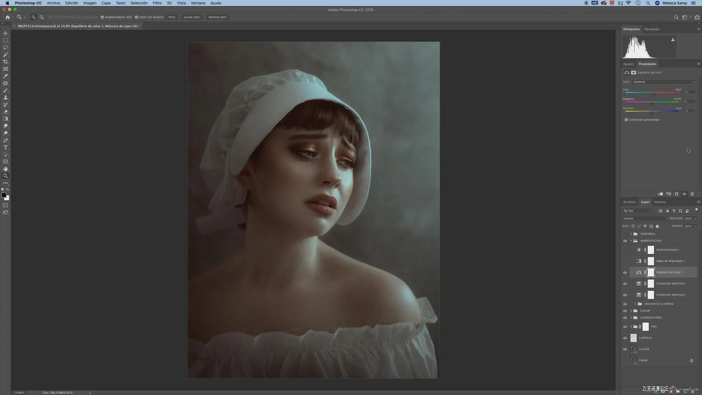Expand the COLOR layer group

point(631,311)
